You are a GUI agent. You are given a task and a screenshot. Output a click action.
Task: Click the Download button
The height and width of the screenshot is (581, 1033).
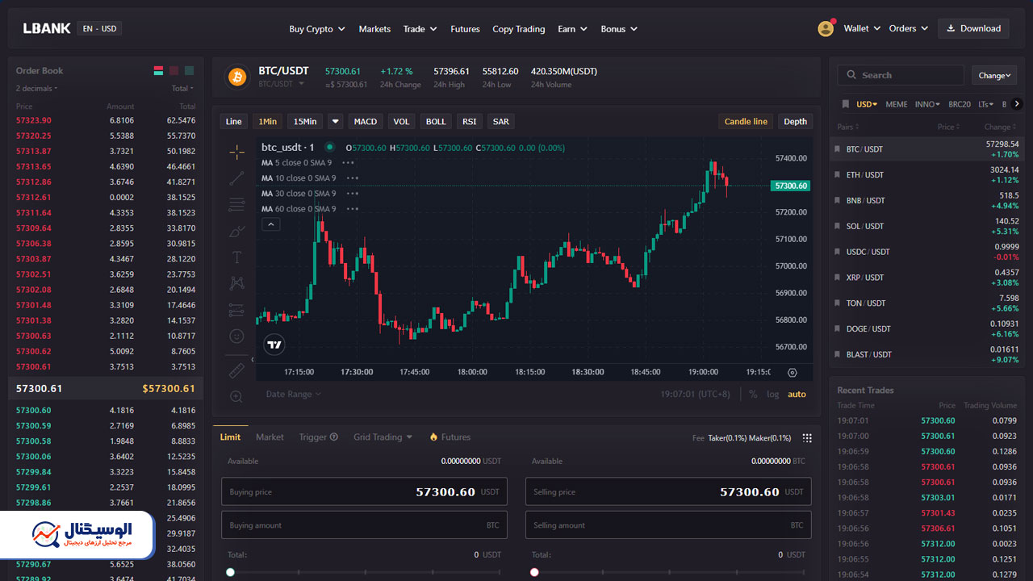(973, 28)
